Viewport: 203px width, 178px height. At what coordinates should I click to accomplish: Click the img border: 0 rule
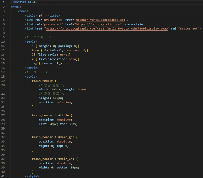(47, 63)
